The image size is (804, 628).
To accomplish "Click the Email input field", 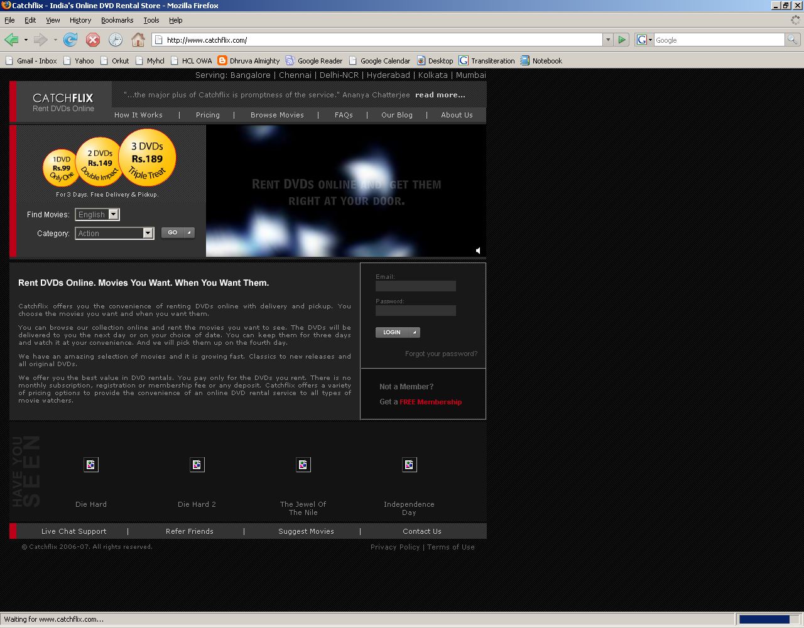I will tap(416, 286).
